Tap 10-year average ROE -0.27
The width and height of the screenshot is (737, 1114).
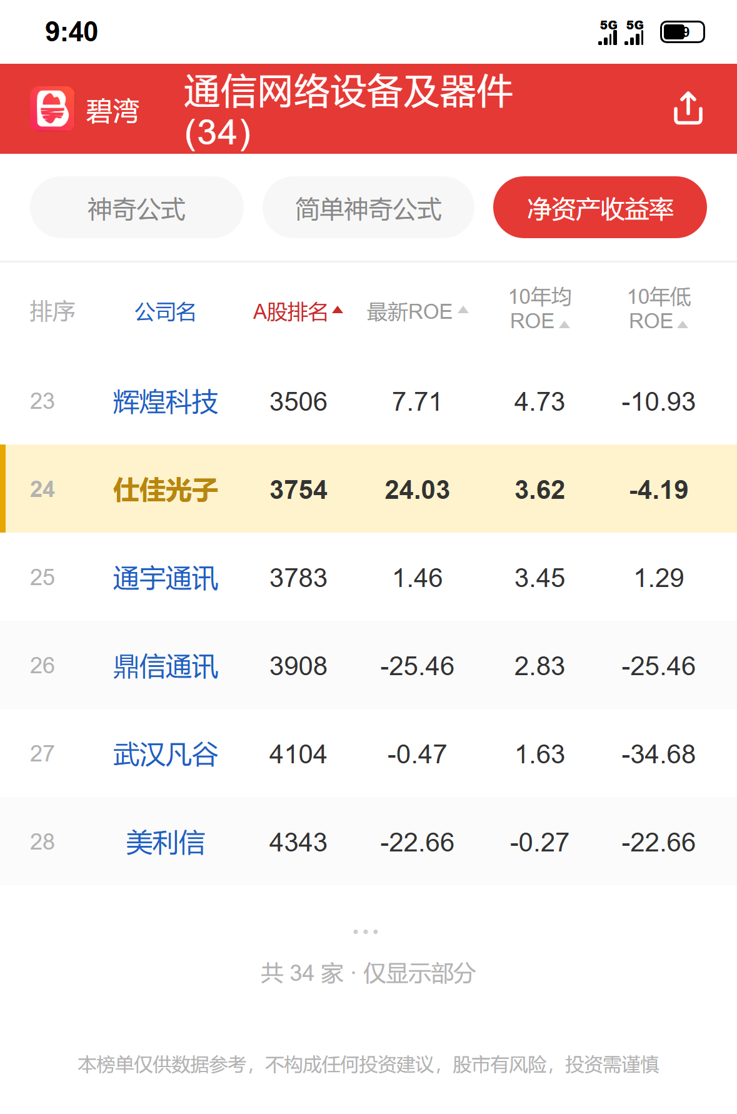point(539,842)
